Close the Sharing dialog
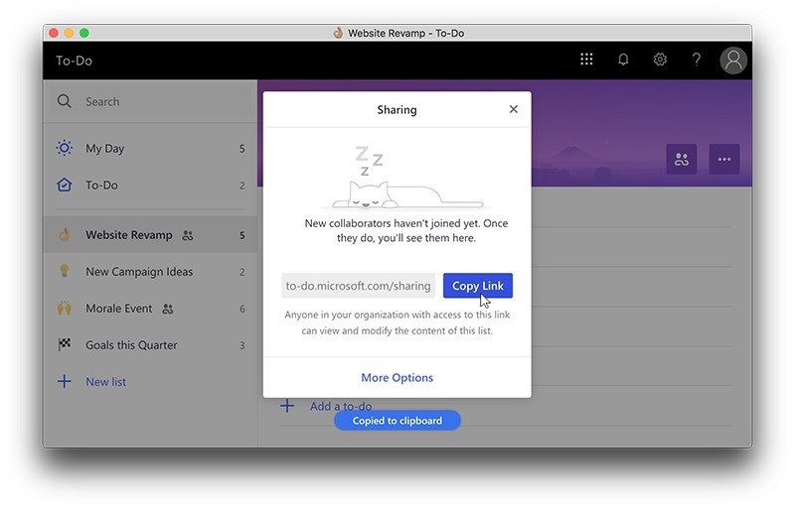Image resolution: width=795 pixels, height=509 pixels. point(514,109)
